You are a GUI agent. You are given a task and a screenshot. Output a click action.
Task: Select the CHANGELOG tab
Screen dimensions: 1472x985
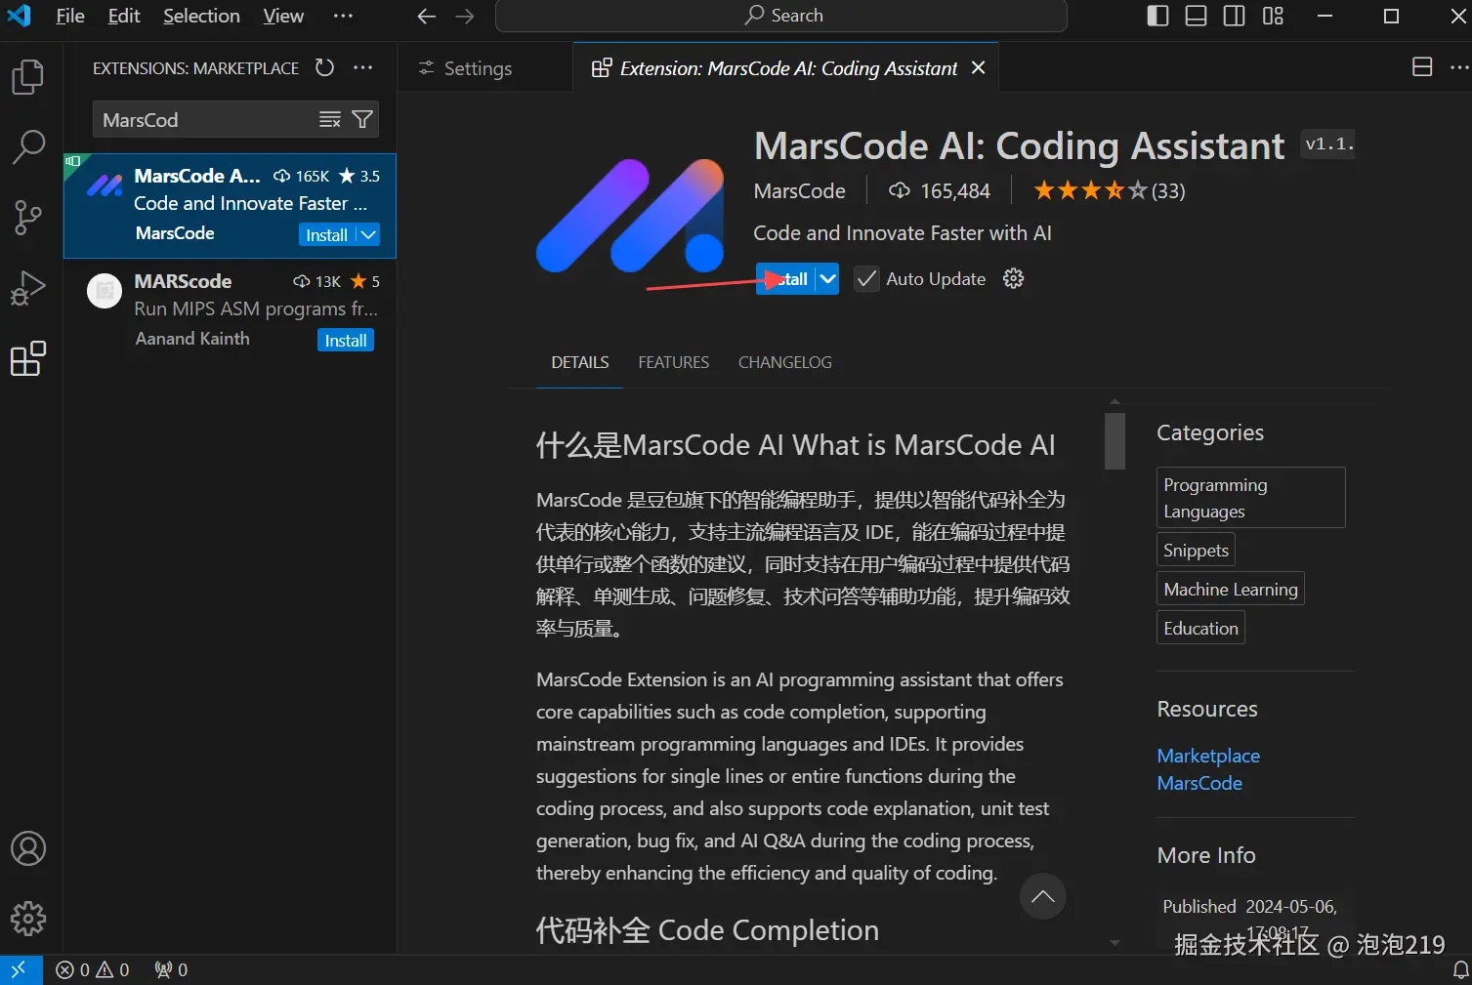tap(785, 362)
